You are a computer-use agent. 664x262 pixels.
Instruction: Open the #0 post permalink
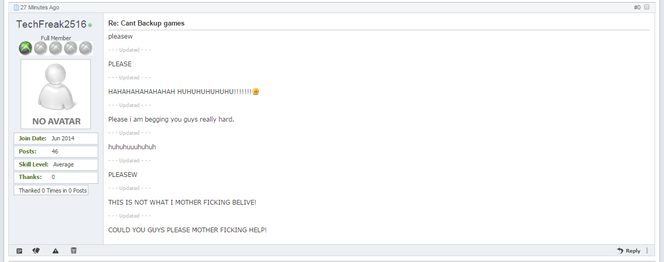coord(637,7)
